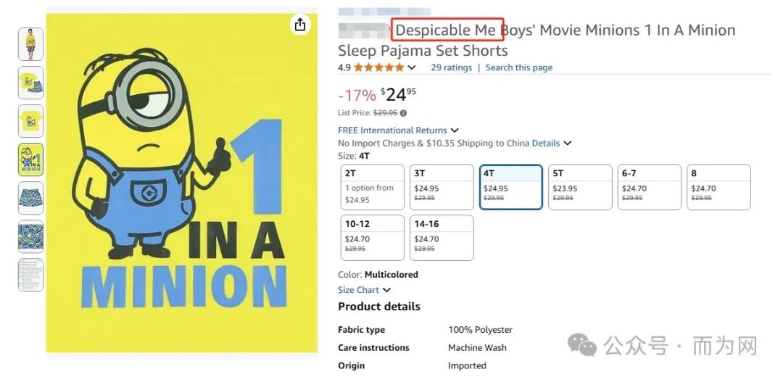
Task: View blue shorts thumbnail
Action: (x=31, y=198)
